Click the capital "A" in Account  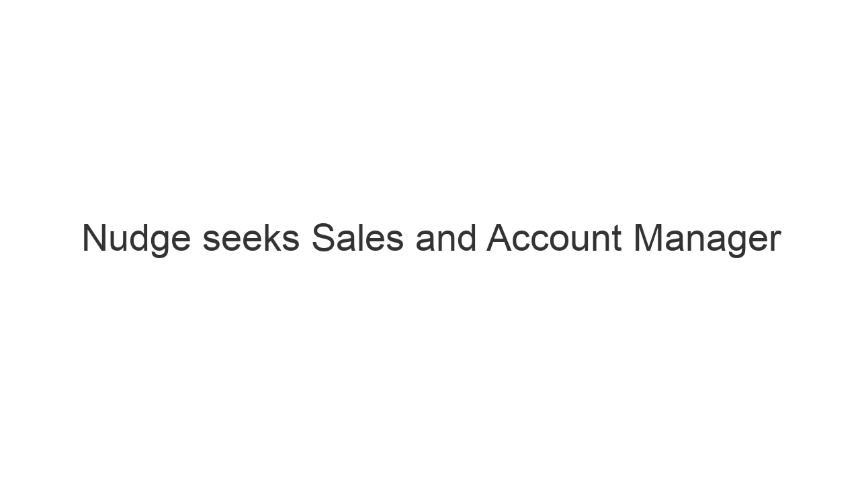point(499,239)
